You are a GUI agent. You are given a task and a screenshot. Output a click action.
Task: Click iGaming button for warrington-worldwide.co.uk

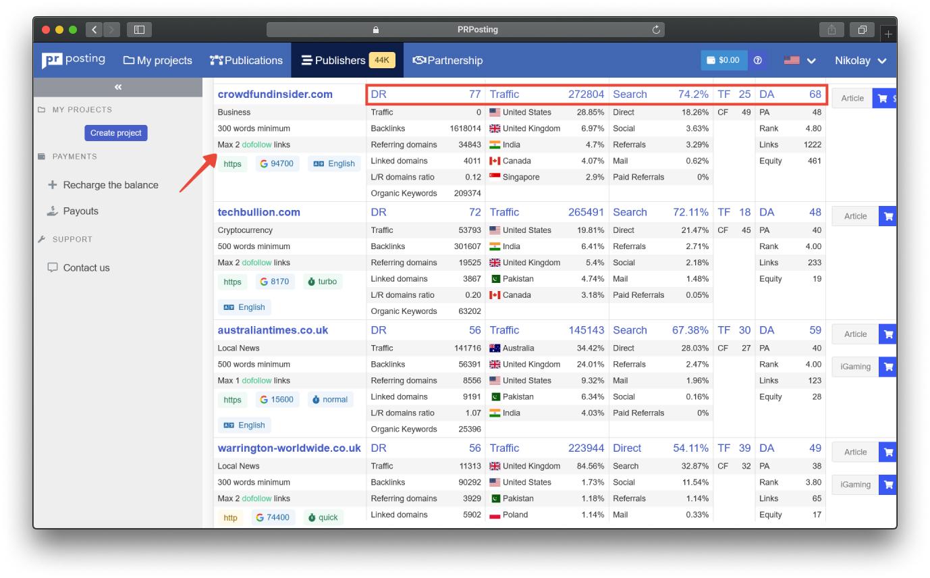(856, 484)
